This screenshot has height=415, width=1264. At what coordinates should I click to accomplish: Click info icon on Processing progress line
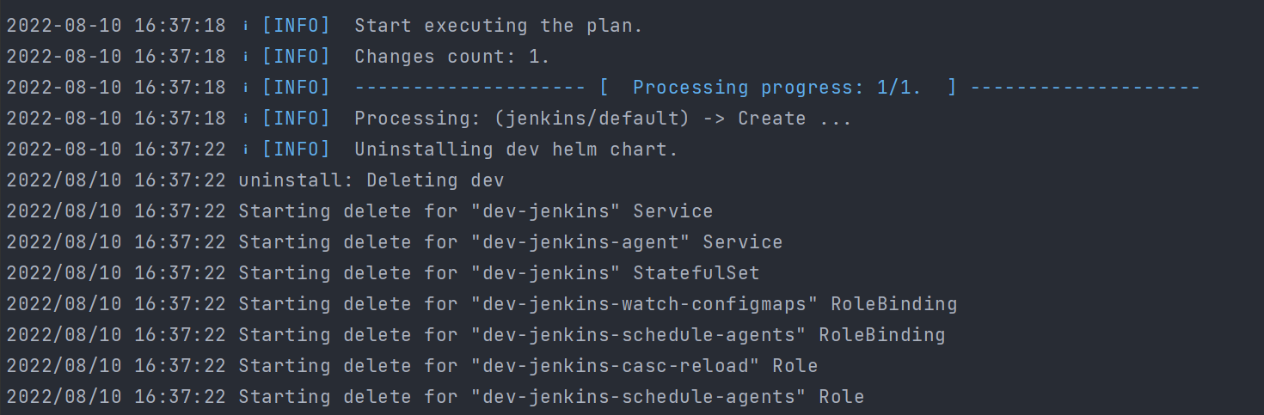(x=245, y=88)
